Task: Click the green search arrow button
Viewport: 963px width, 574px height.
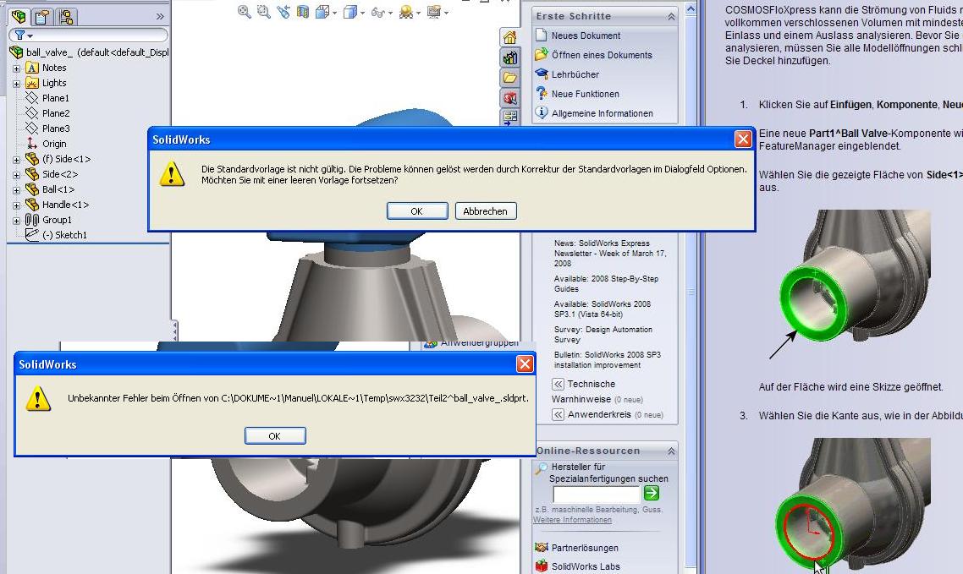Action: [652, 493]
